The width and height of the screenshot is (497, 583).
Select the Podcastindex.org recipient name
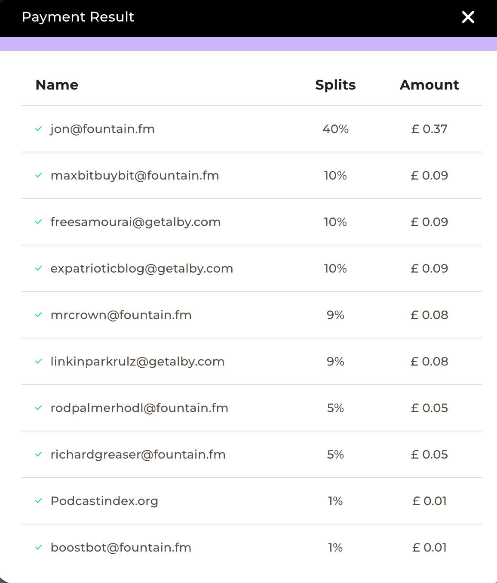pyautogui.click(x=104, y=501)
